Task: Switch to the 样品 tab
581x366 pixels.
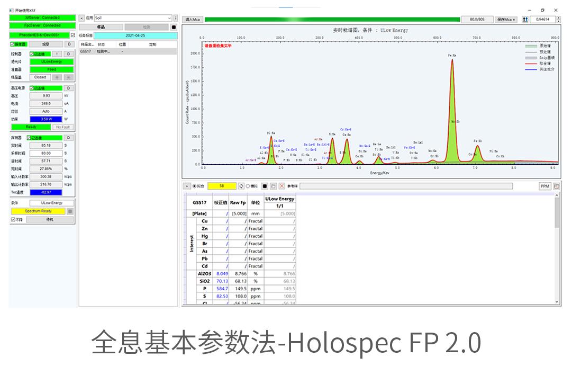Action: point(101,27)
